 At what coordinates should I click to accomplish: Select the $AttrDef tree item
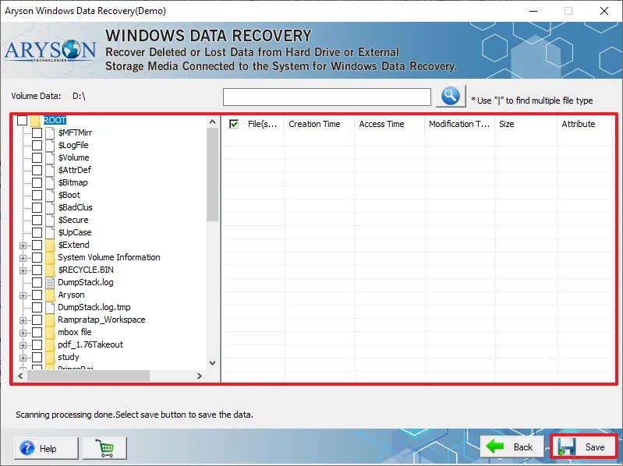75,170
